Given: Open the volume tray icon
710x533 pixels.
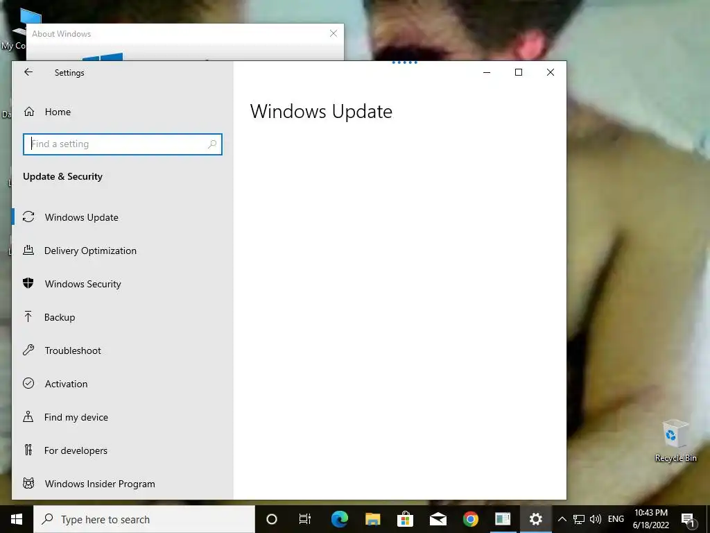Looking at the screenshot, I should (x=596, y=519).
